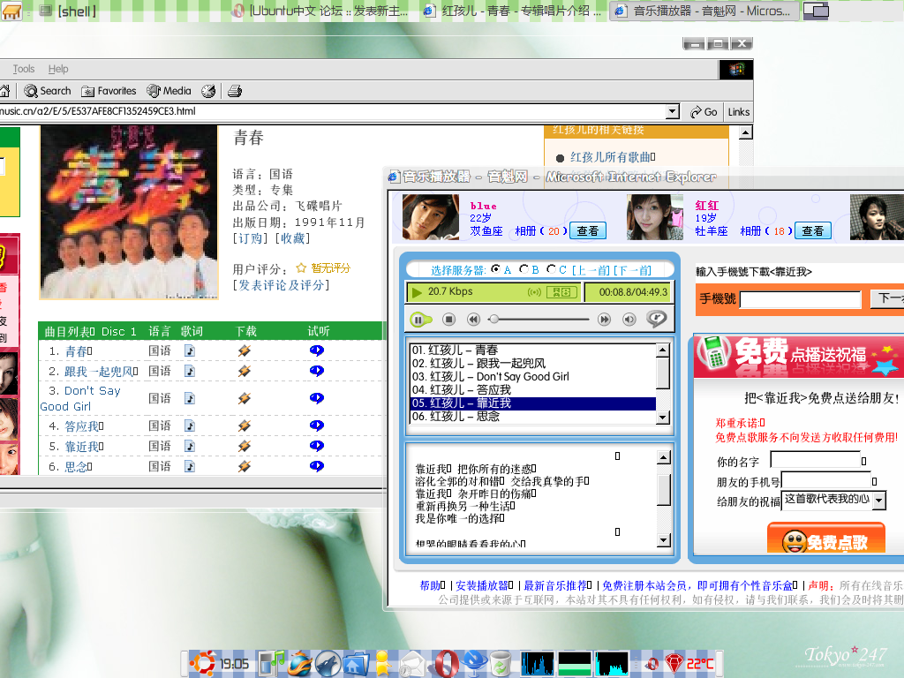
Task: Click the rewind button in player
Action: pyautogui.click(x=473, y=319)
